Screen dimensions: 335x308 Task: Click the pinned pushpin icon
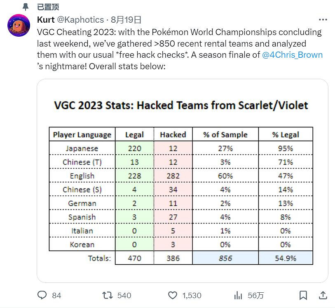tap(26, 7)
